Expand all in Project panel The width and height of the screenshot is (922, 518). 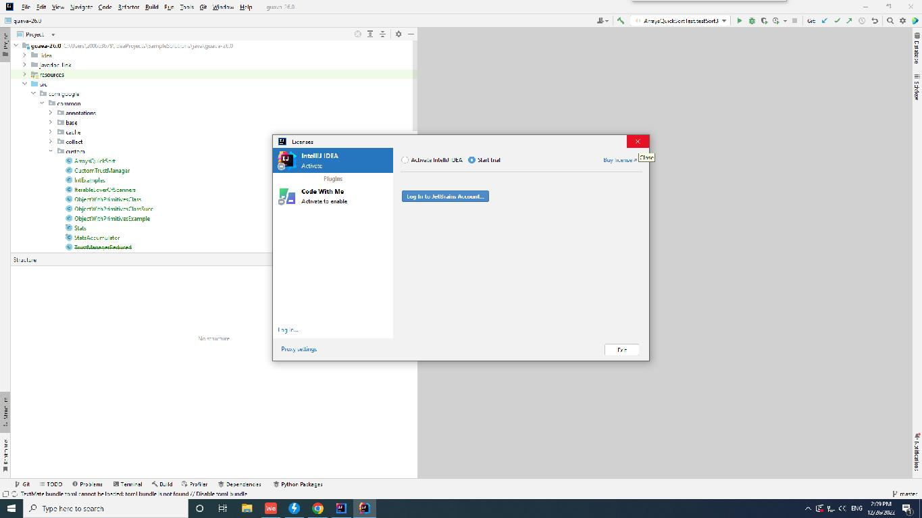pyautogui.click(x=370, y=34)
